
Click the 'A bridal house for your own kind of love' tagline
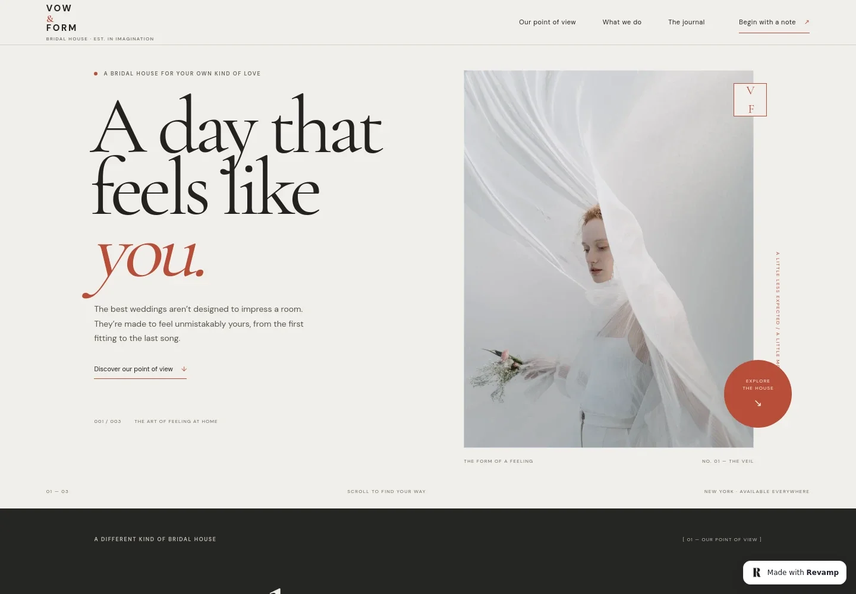pyautogui.click(x=182, y=74)
